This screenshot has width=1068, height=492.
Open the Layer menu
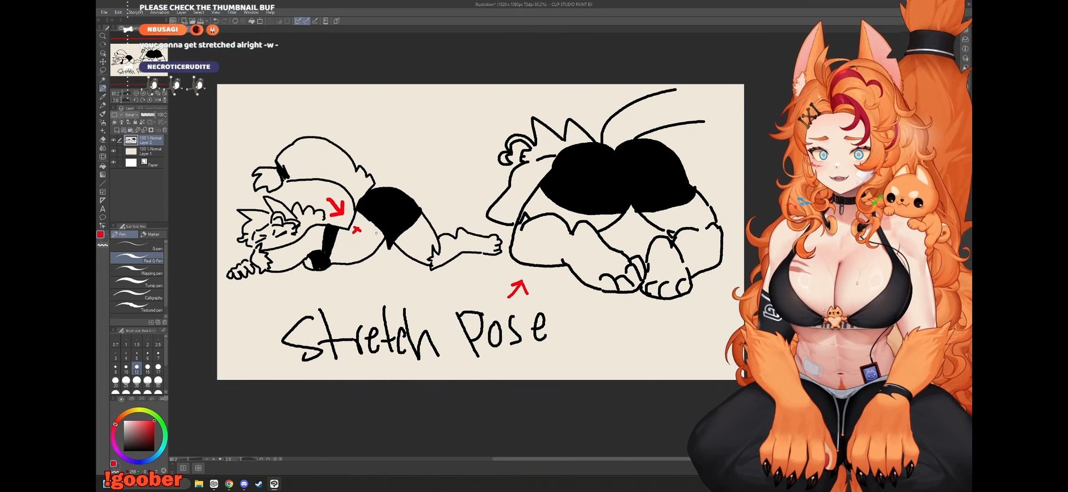pyautogui.click(x=181, y=12)
